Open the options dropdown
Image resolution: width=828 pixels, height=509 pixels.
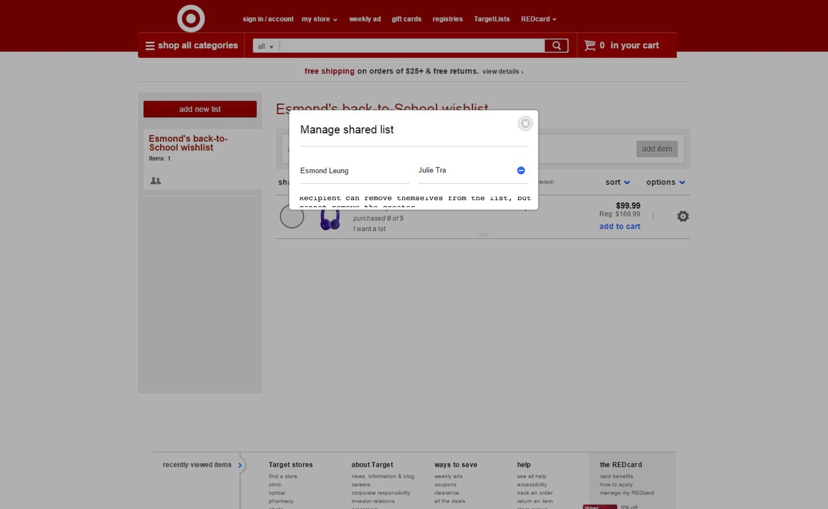pos(665,182)
